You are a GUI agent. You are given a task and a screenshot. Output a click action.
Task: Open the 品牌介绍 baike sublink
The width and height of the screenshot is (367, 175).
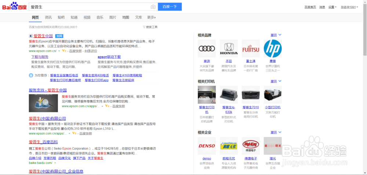click(35, 158)
